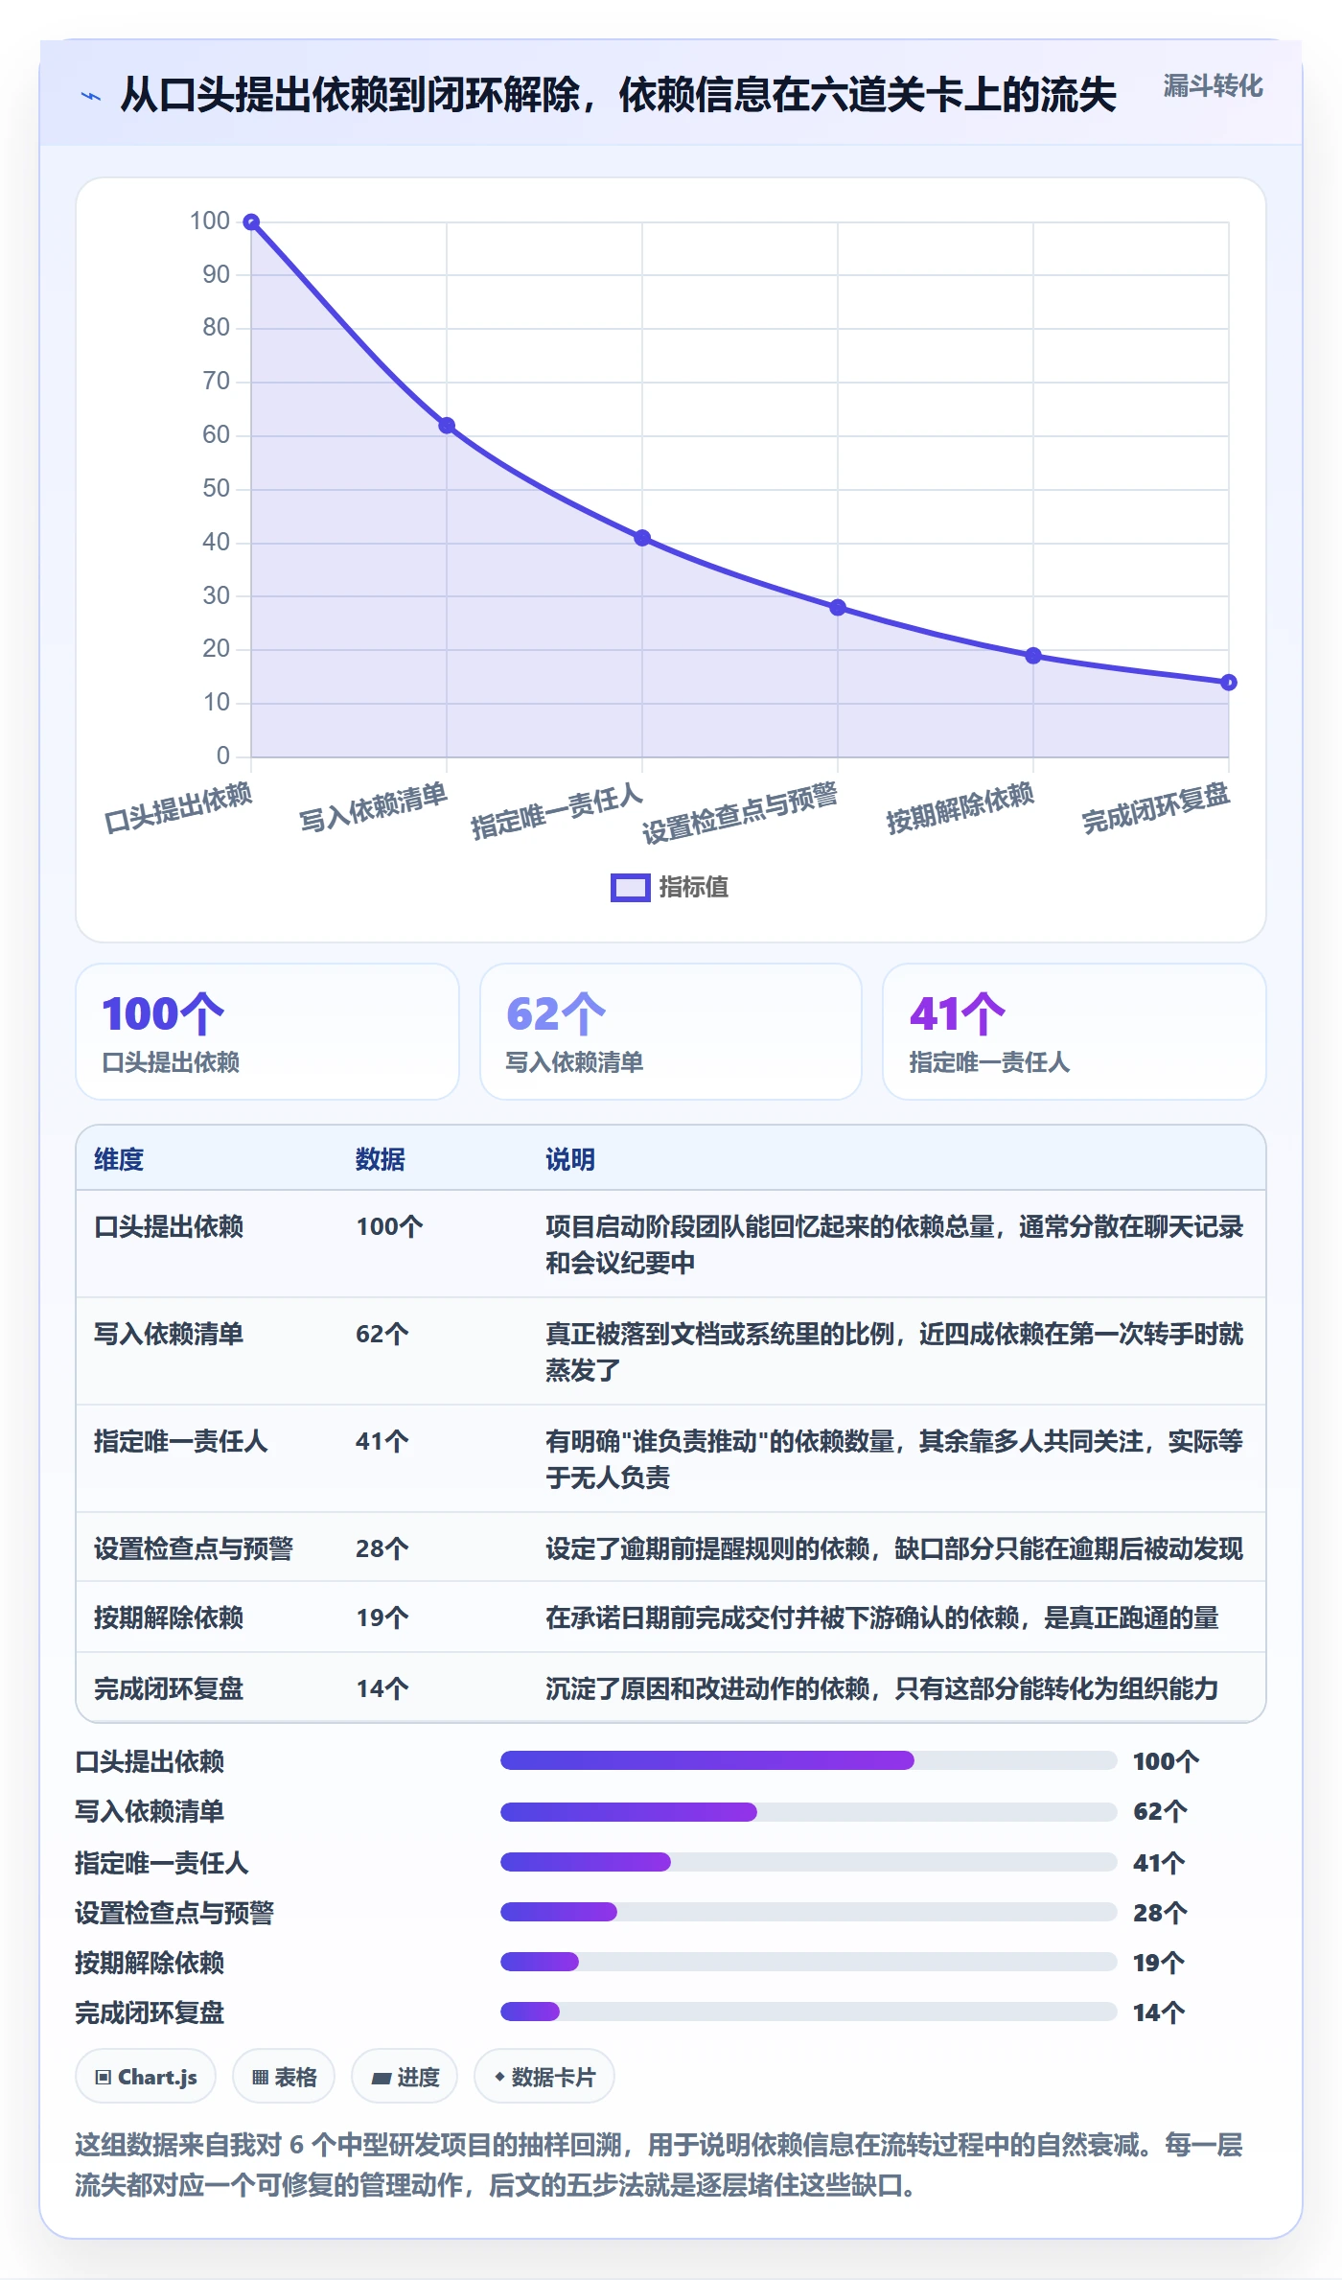Viewport: 1342px width, 2280px height.
Task: Click the table description starting with 项目启动阶段
Action: tap(894, 1245)
